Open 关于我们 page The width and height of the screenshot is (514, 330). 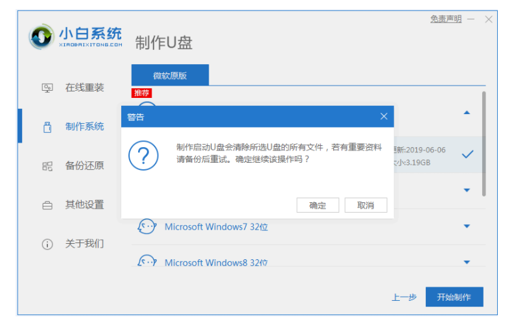point(84,243)
